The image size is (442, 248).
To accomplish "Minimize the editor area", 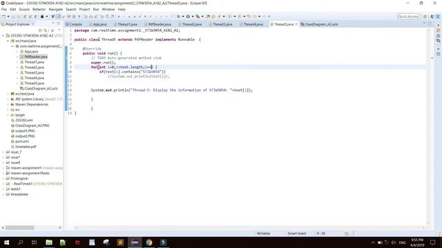I will pyautogui.click(x=425, y=23).
